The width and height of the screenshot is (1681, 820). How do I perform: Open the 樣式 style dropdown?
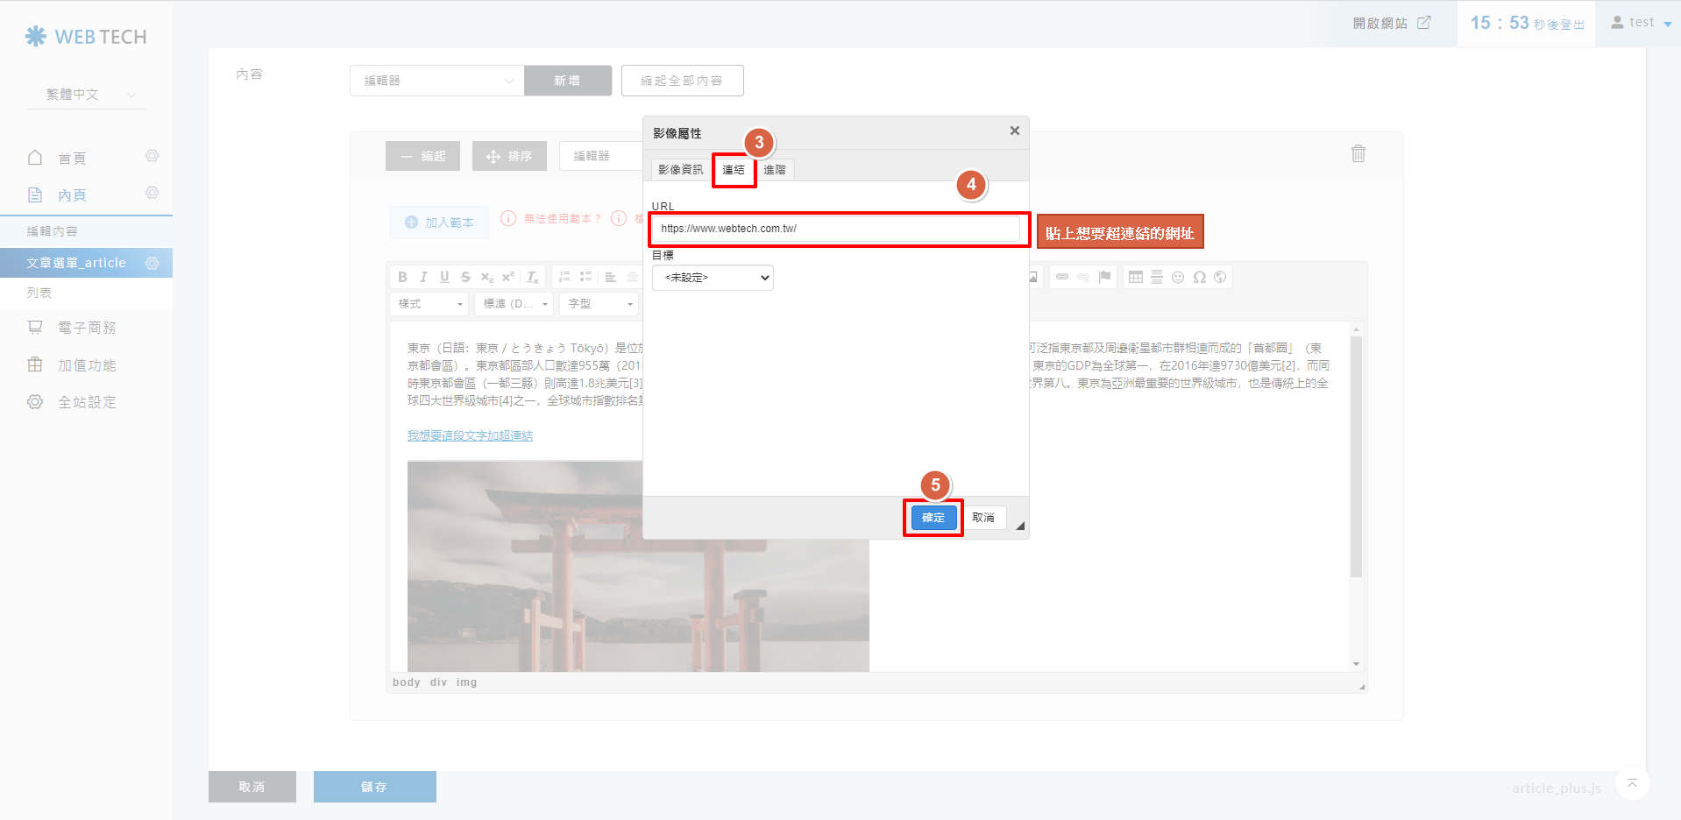tap(429, 304)
